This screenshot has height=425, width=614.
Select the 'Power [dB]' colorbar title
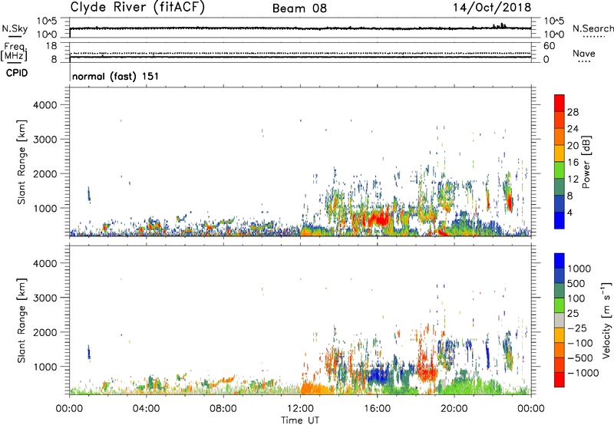point(586,163)
